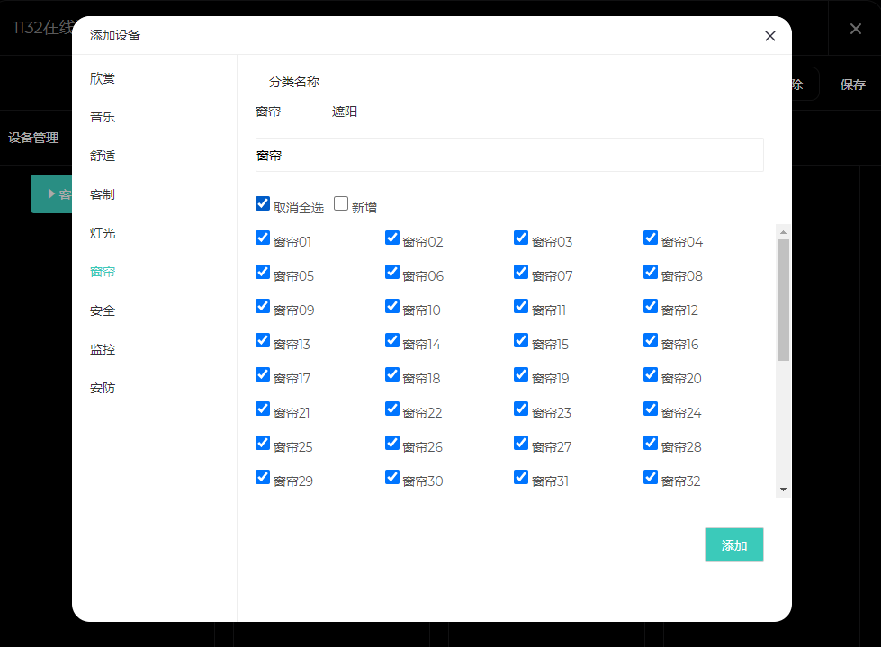
Task: Switch to the 灯光 category
Action: [103, 233]
